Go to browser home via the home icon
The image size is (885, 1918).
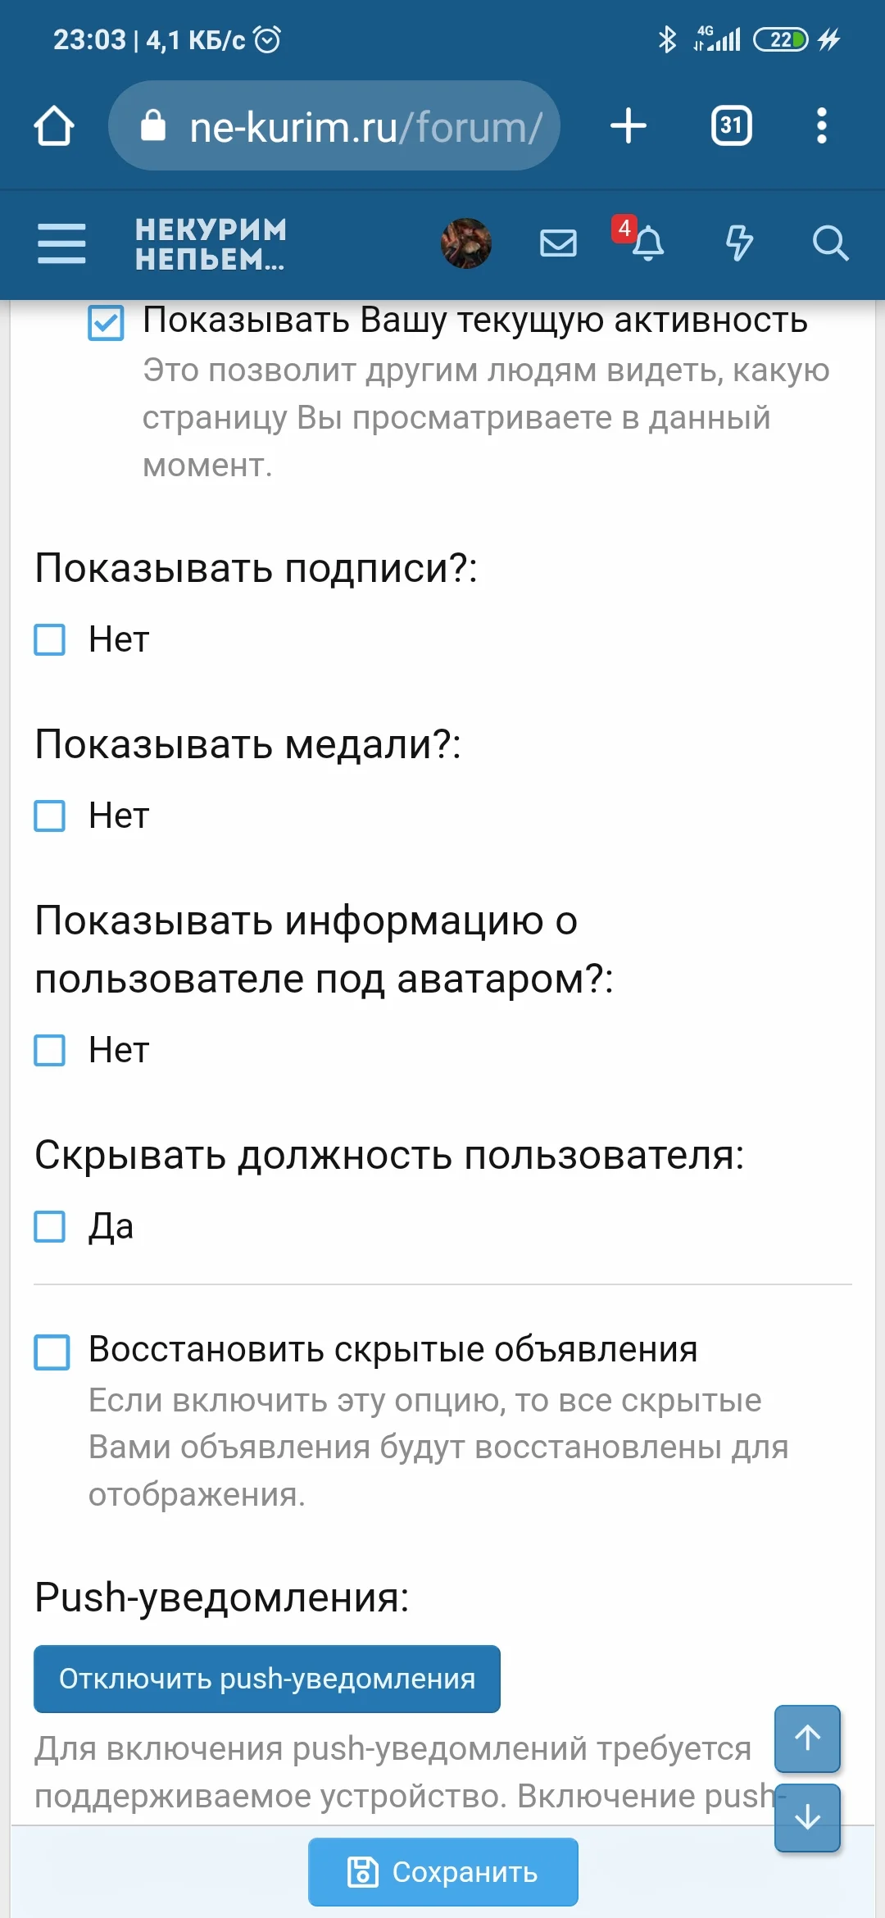(x=54, y=125)
